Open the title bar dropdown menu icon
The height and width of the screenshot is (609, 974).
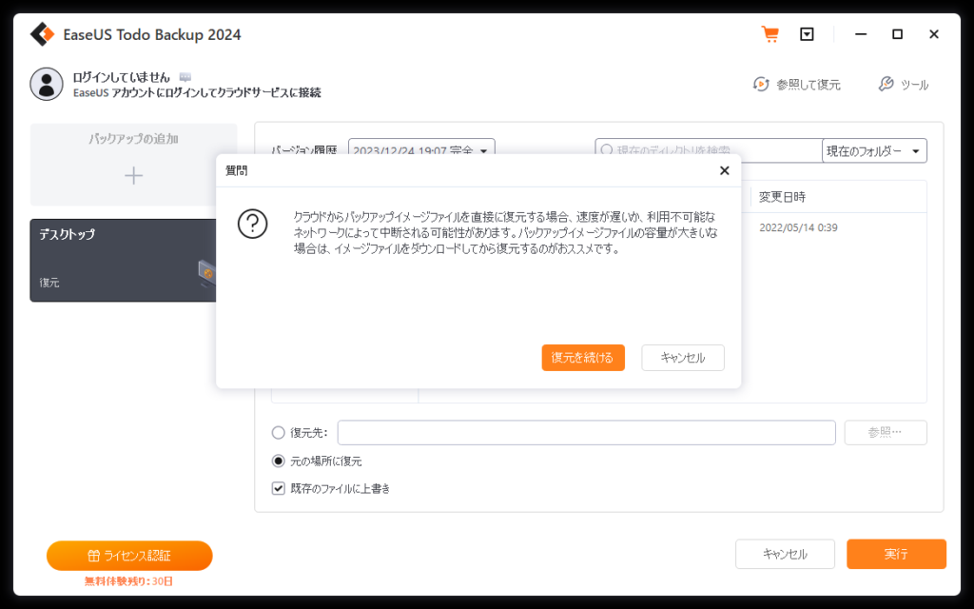coord(807,34)
